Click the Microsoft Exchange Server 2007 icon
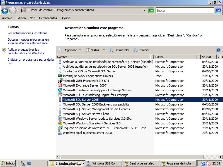This screenshot has width=223, height=167. point(60,85)
